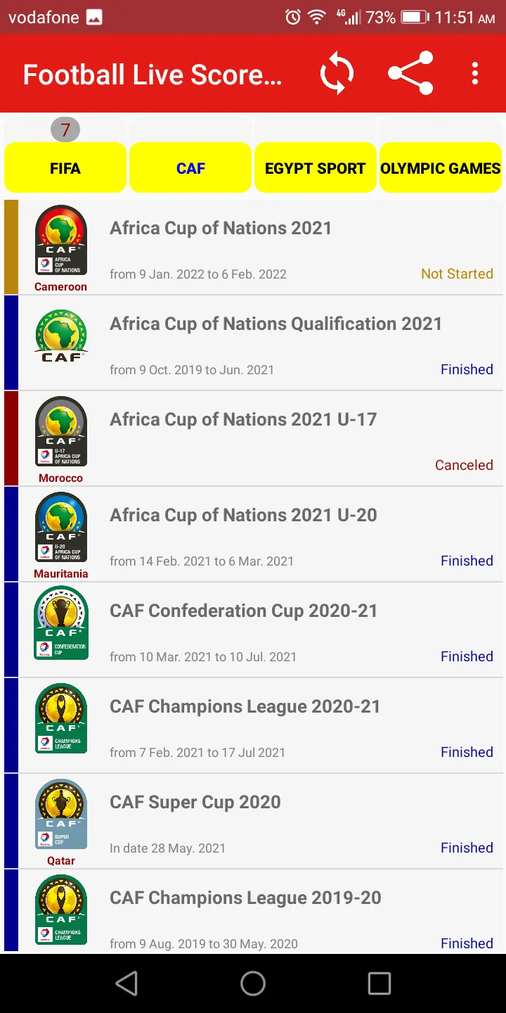
Task: Tap the Nations Qualification 2021 CAF logo
Action: 61,336
